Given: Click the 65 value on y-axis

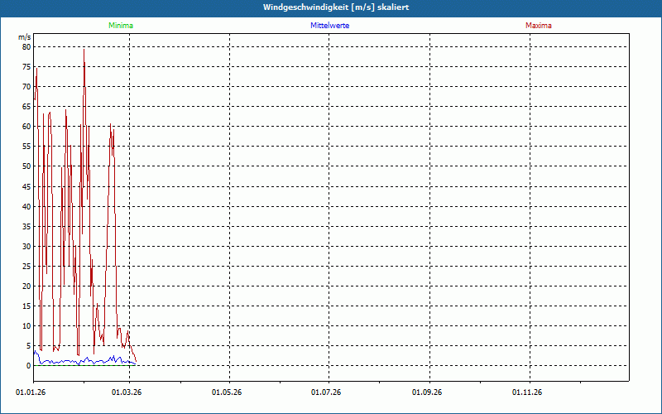Looking at the screenshot, I should 26,107.
